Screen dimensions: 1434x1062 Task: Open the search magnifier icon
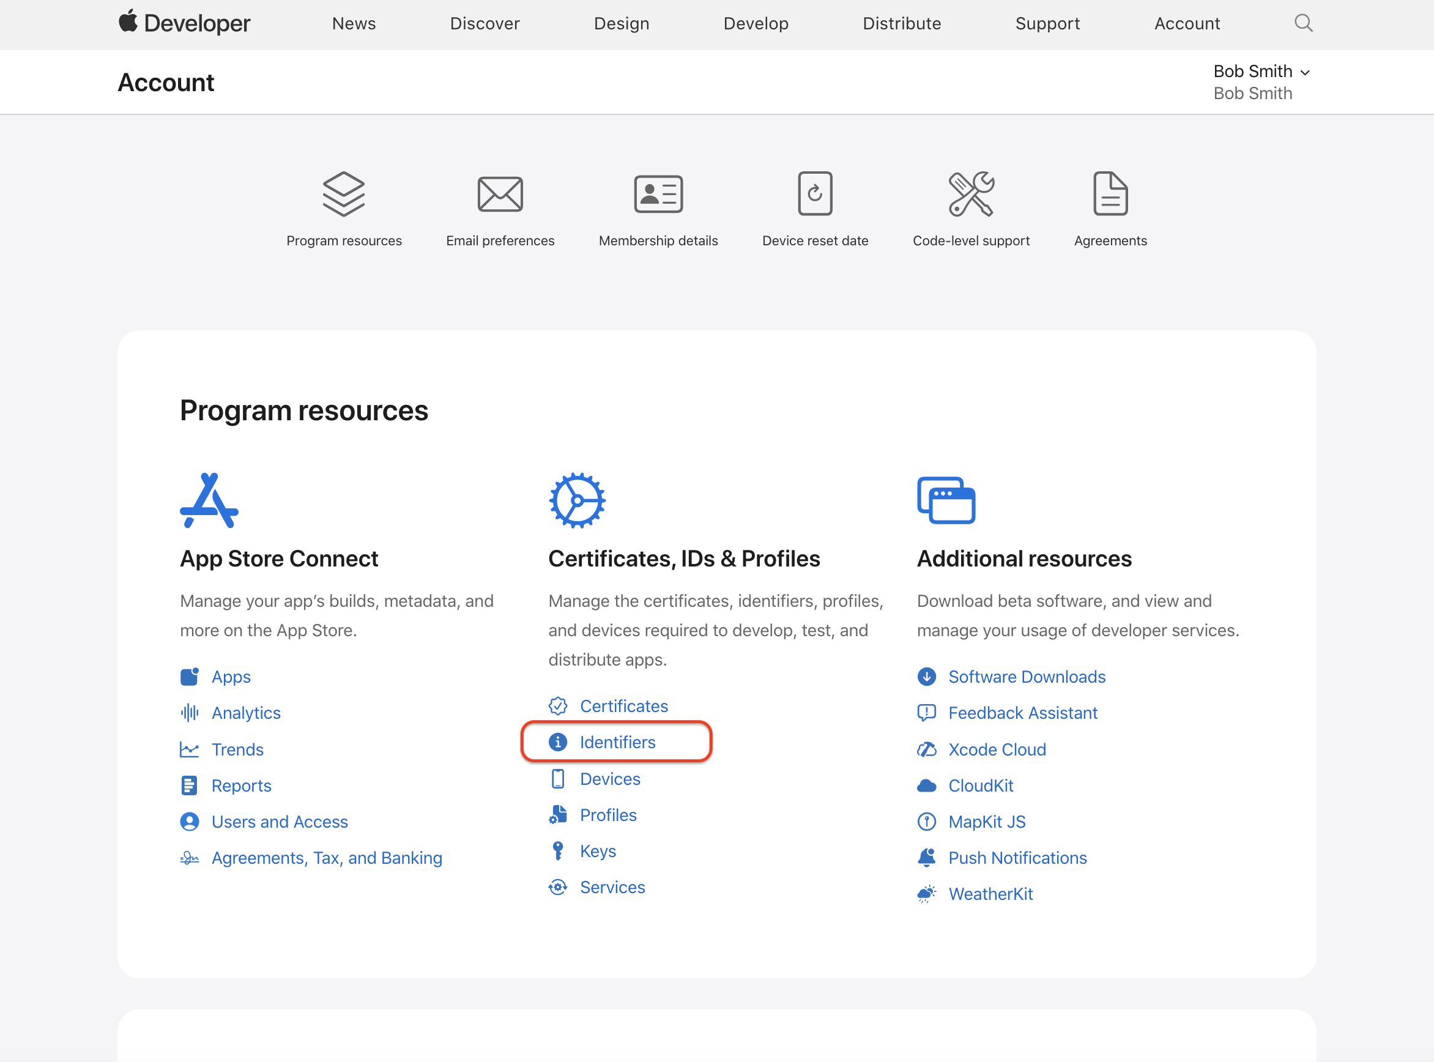pyautogui.click(x=1303, y=23)
